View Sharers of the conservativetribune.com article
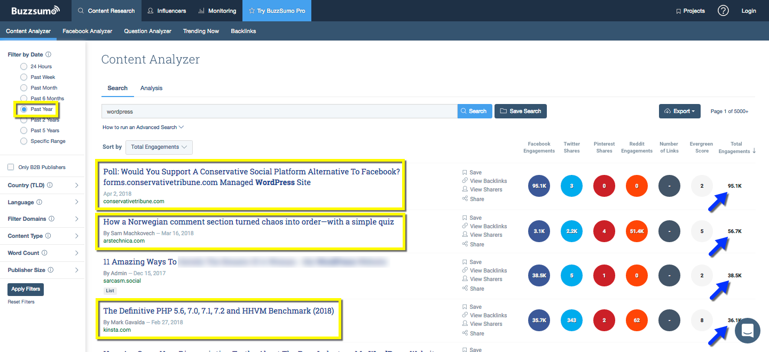 point(482,189)
